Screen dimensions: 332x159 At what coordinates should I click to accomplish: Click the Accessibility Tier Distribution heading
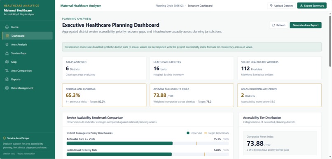[x=262, y=118]
